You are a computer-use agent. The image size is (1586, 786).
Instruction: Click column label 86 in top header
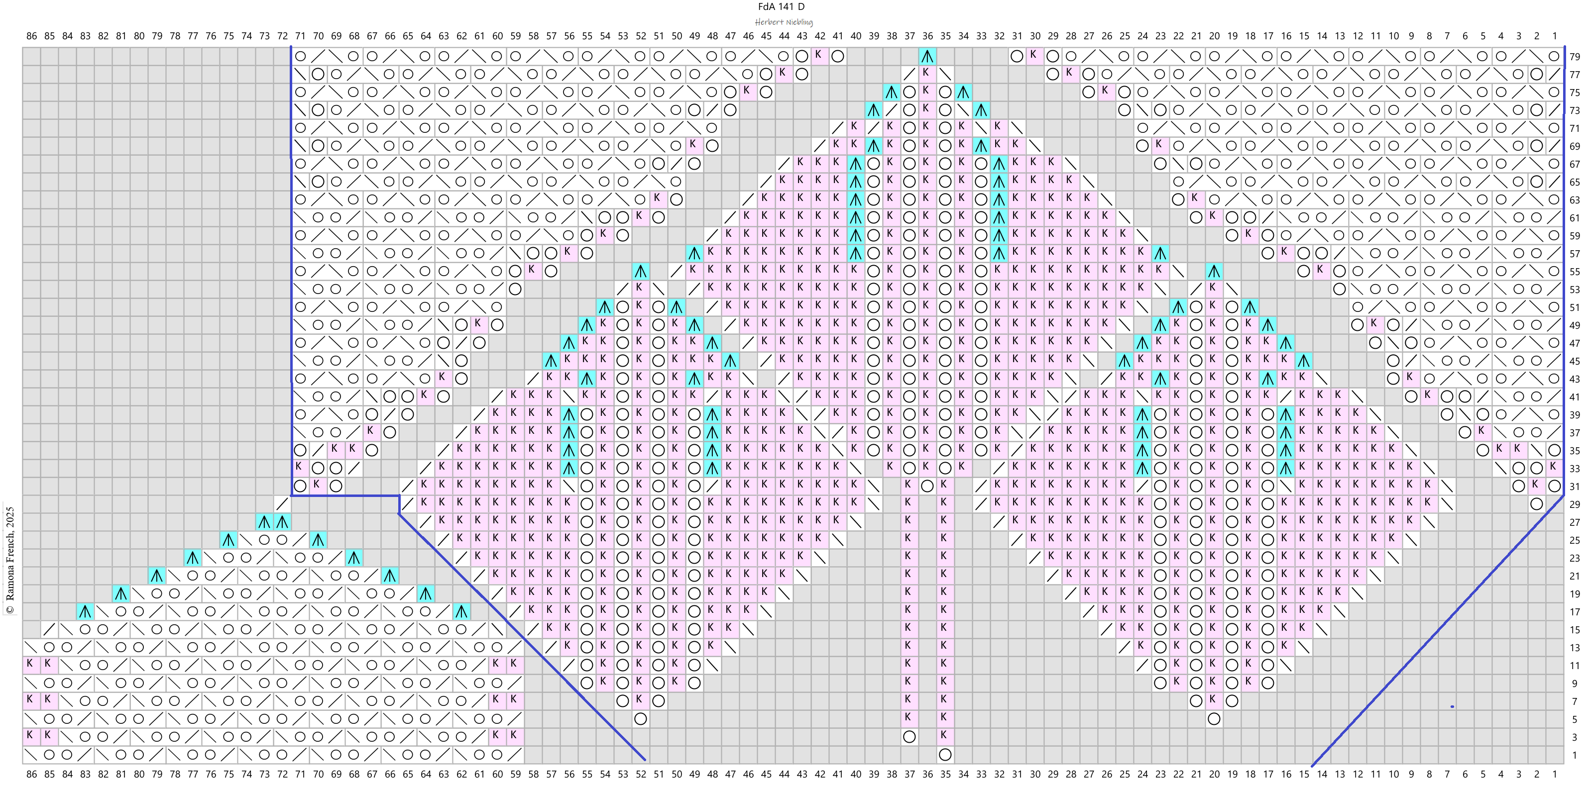point(31,36)
